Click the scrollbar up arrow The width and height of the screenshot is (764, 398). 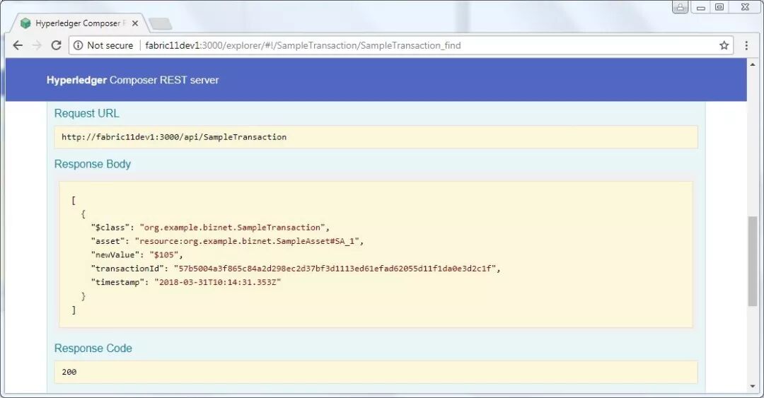point(753,64)
